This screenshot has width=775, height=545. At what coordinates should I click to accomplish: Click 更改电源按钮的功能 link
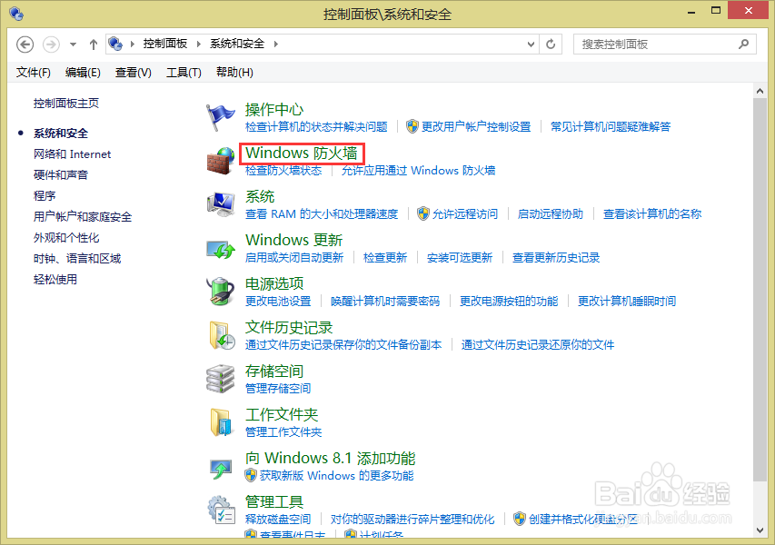click(x=509, y=301)
